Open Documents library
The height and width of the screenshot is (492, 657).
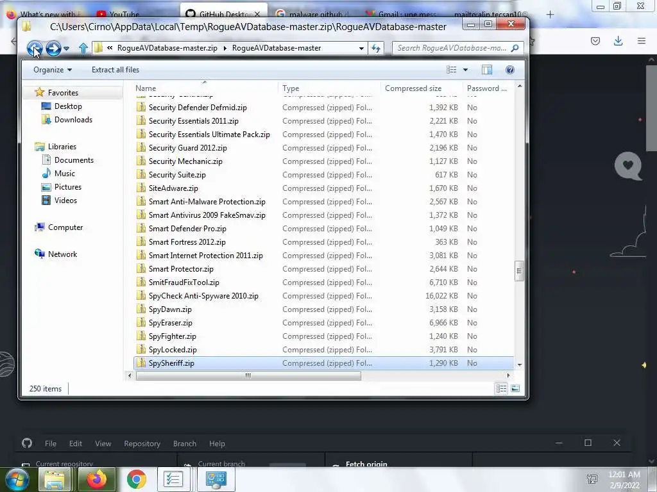74,160
